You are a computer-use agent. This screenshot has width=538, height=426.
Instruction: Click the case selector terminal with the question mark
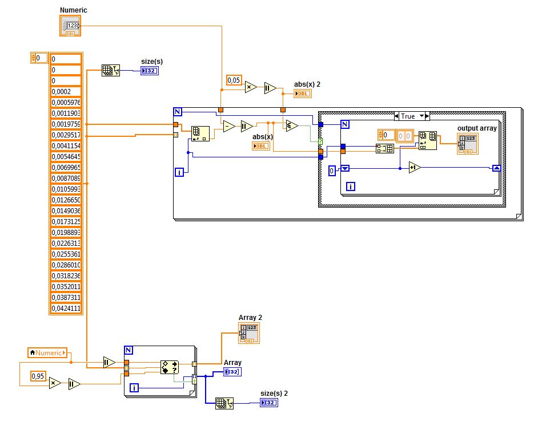[320, 141]
